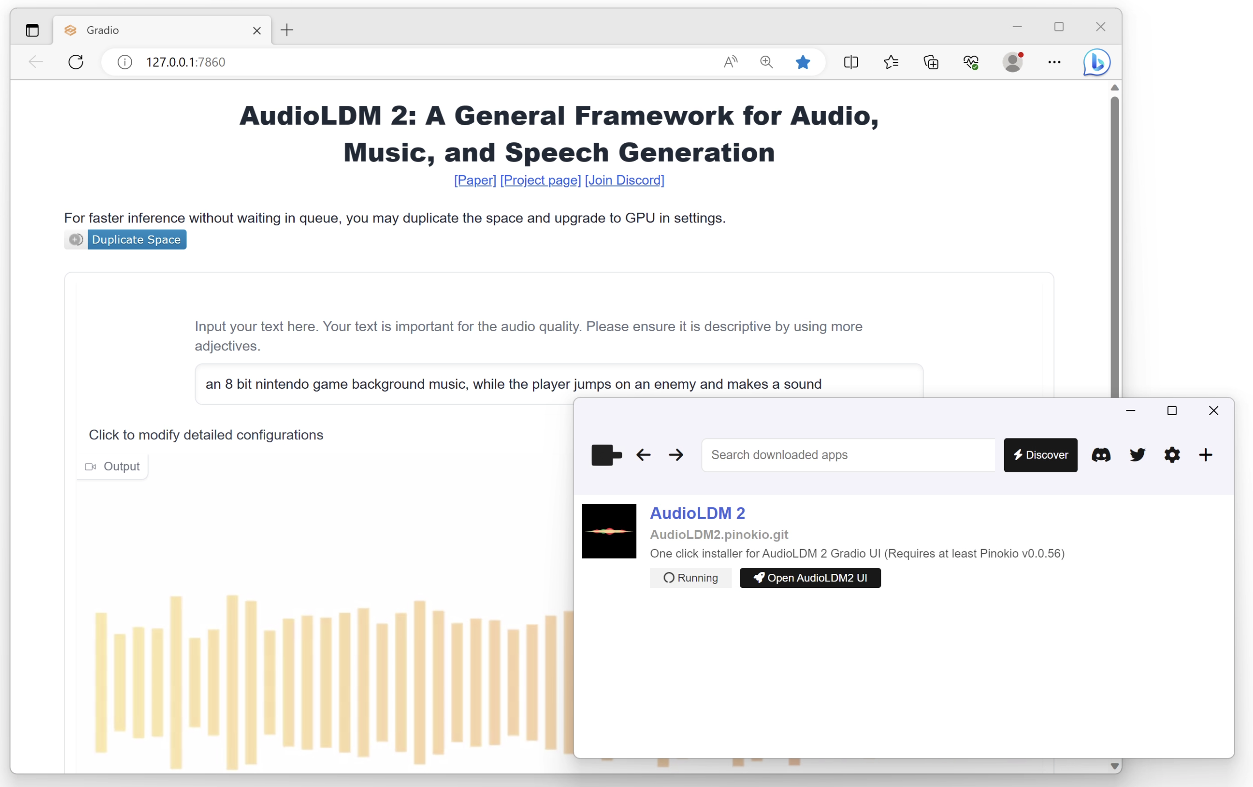Click the Open AudioLDM2 UI button
Image resolution: width=1253 pixels, height=787 pixels.
(810, 578)
